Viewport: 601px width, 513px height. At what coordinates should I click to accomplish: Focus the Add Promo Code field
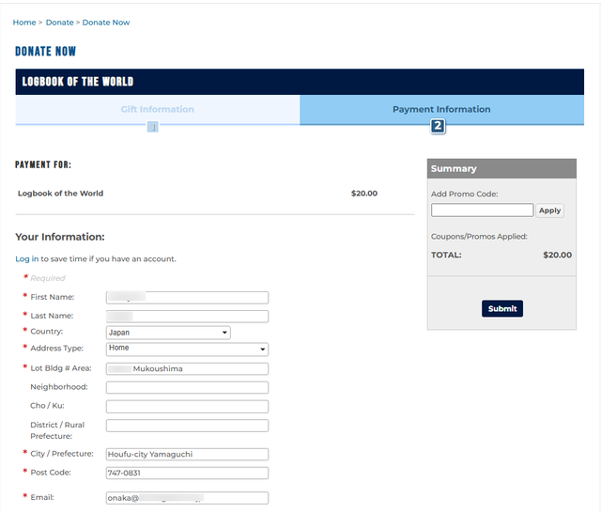(482, 210)
